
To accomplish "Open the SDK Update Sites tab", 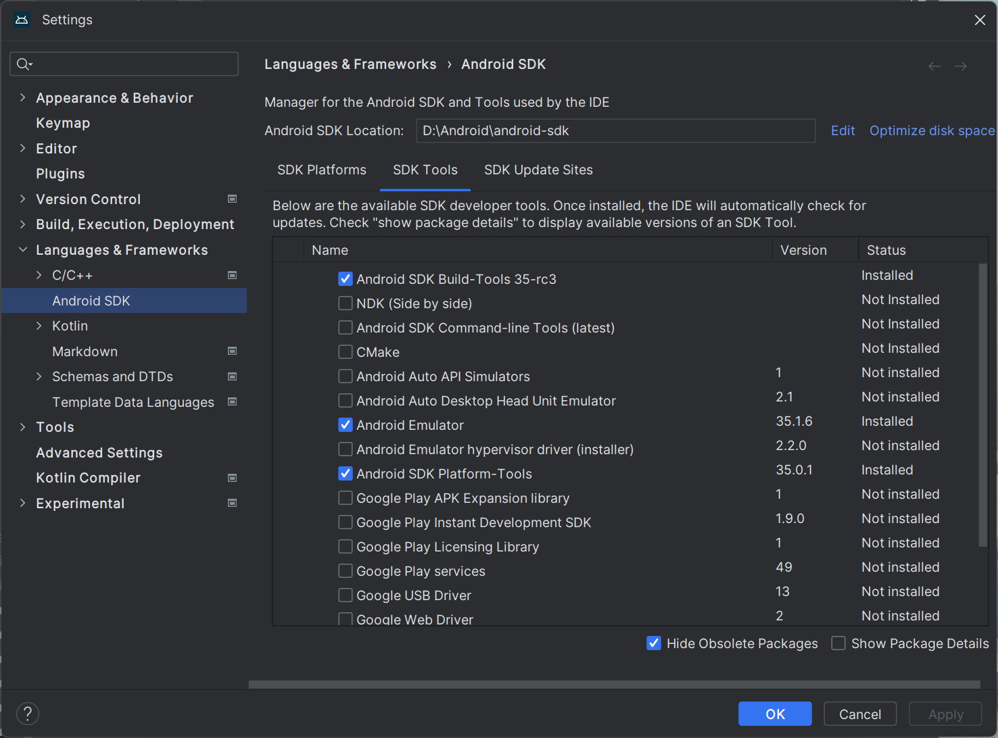I will [x=538, y=170].
